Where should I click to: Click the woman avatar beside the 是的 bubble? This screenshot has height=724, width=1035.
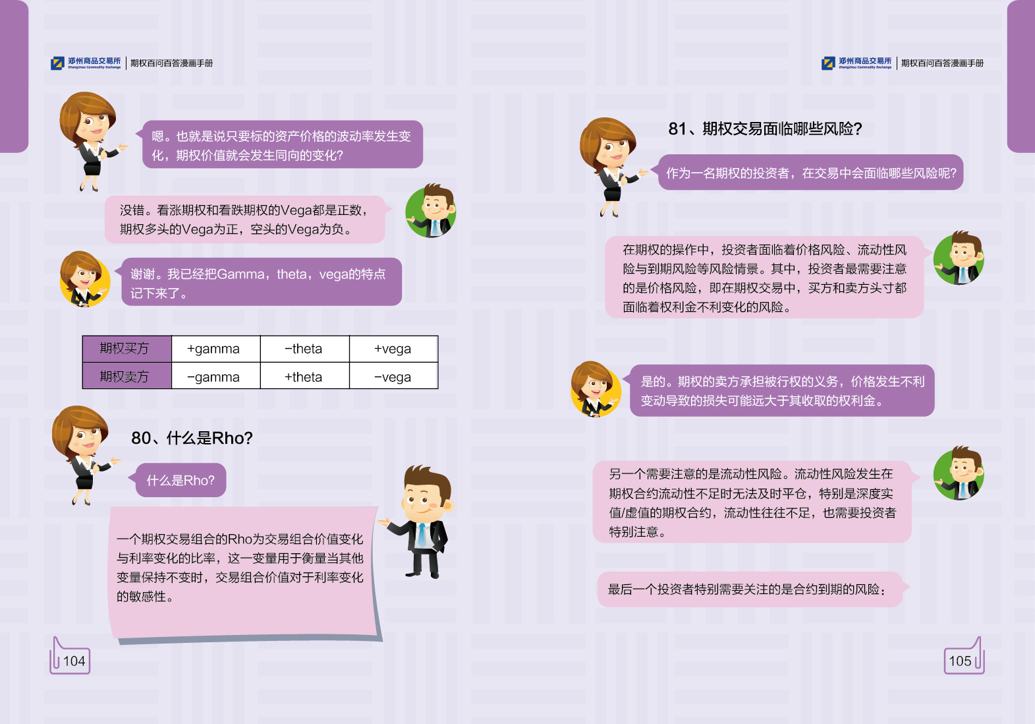pyautogui.click(x=596, y=389)
